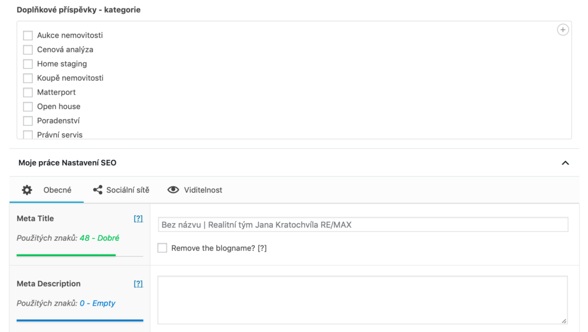Collapse the Moje práce Nastavení SEO panel
This screenshot has width=588, height=332.
tap(565, 163)
